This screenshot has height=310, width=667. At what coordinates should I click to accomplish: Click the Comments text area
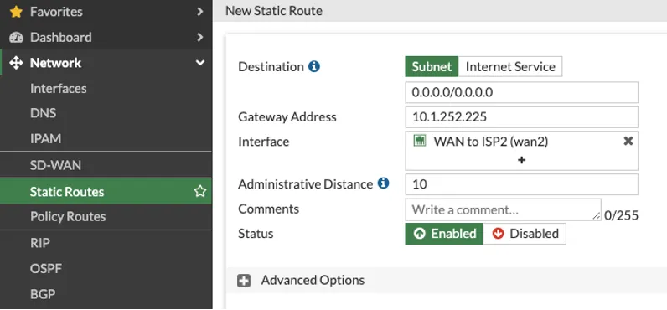click(x=504, y=209)
